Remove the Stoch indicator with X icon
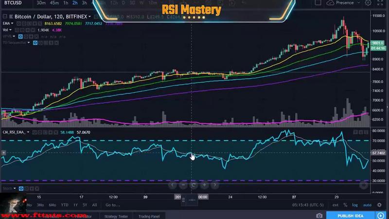 [x=37, y=189]
